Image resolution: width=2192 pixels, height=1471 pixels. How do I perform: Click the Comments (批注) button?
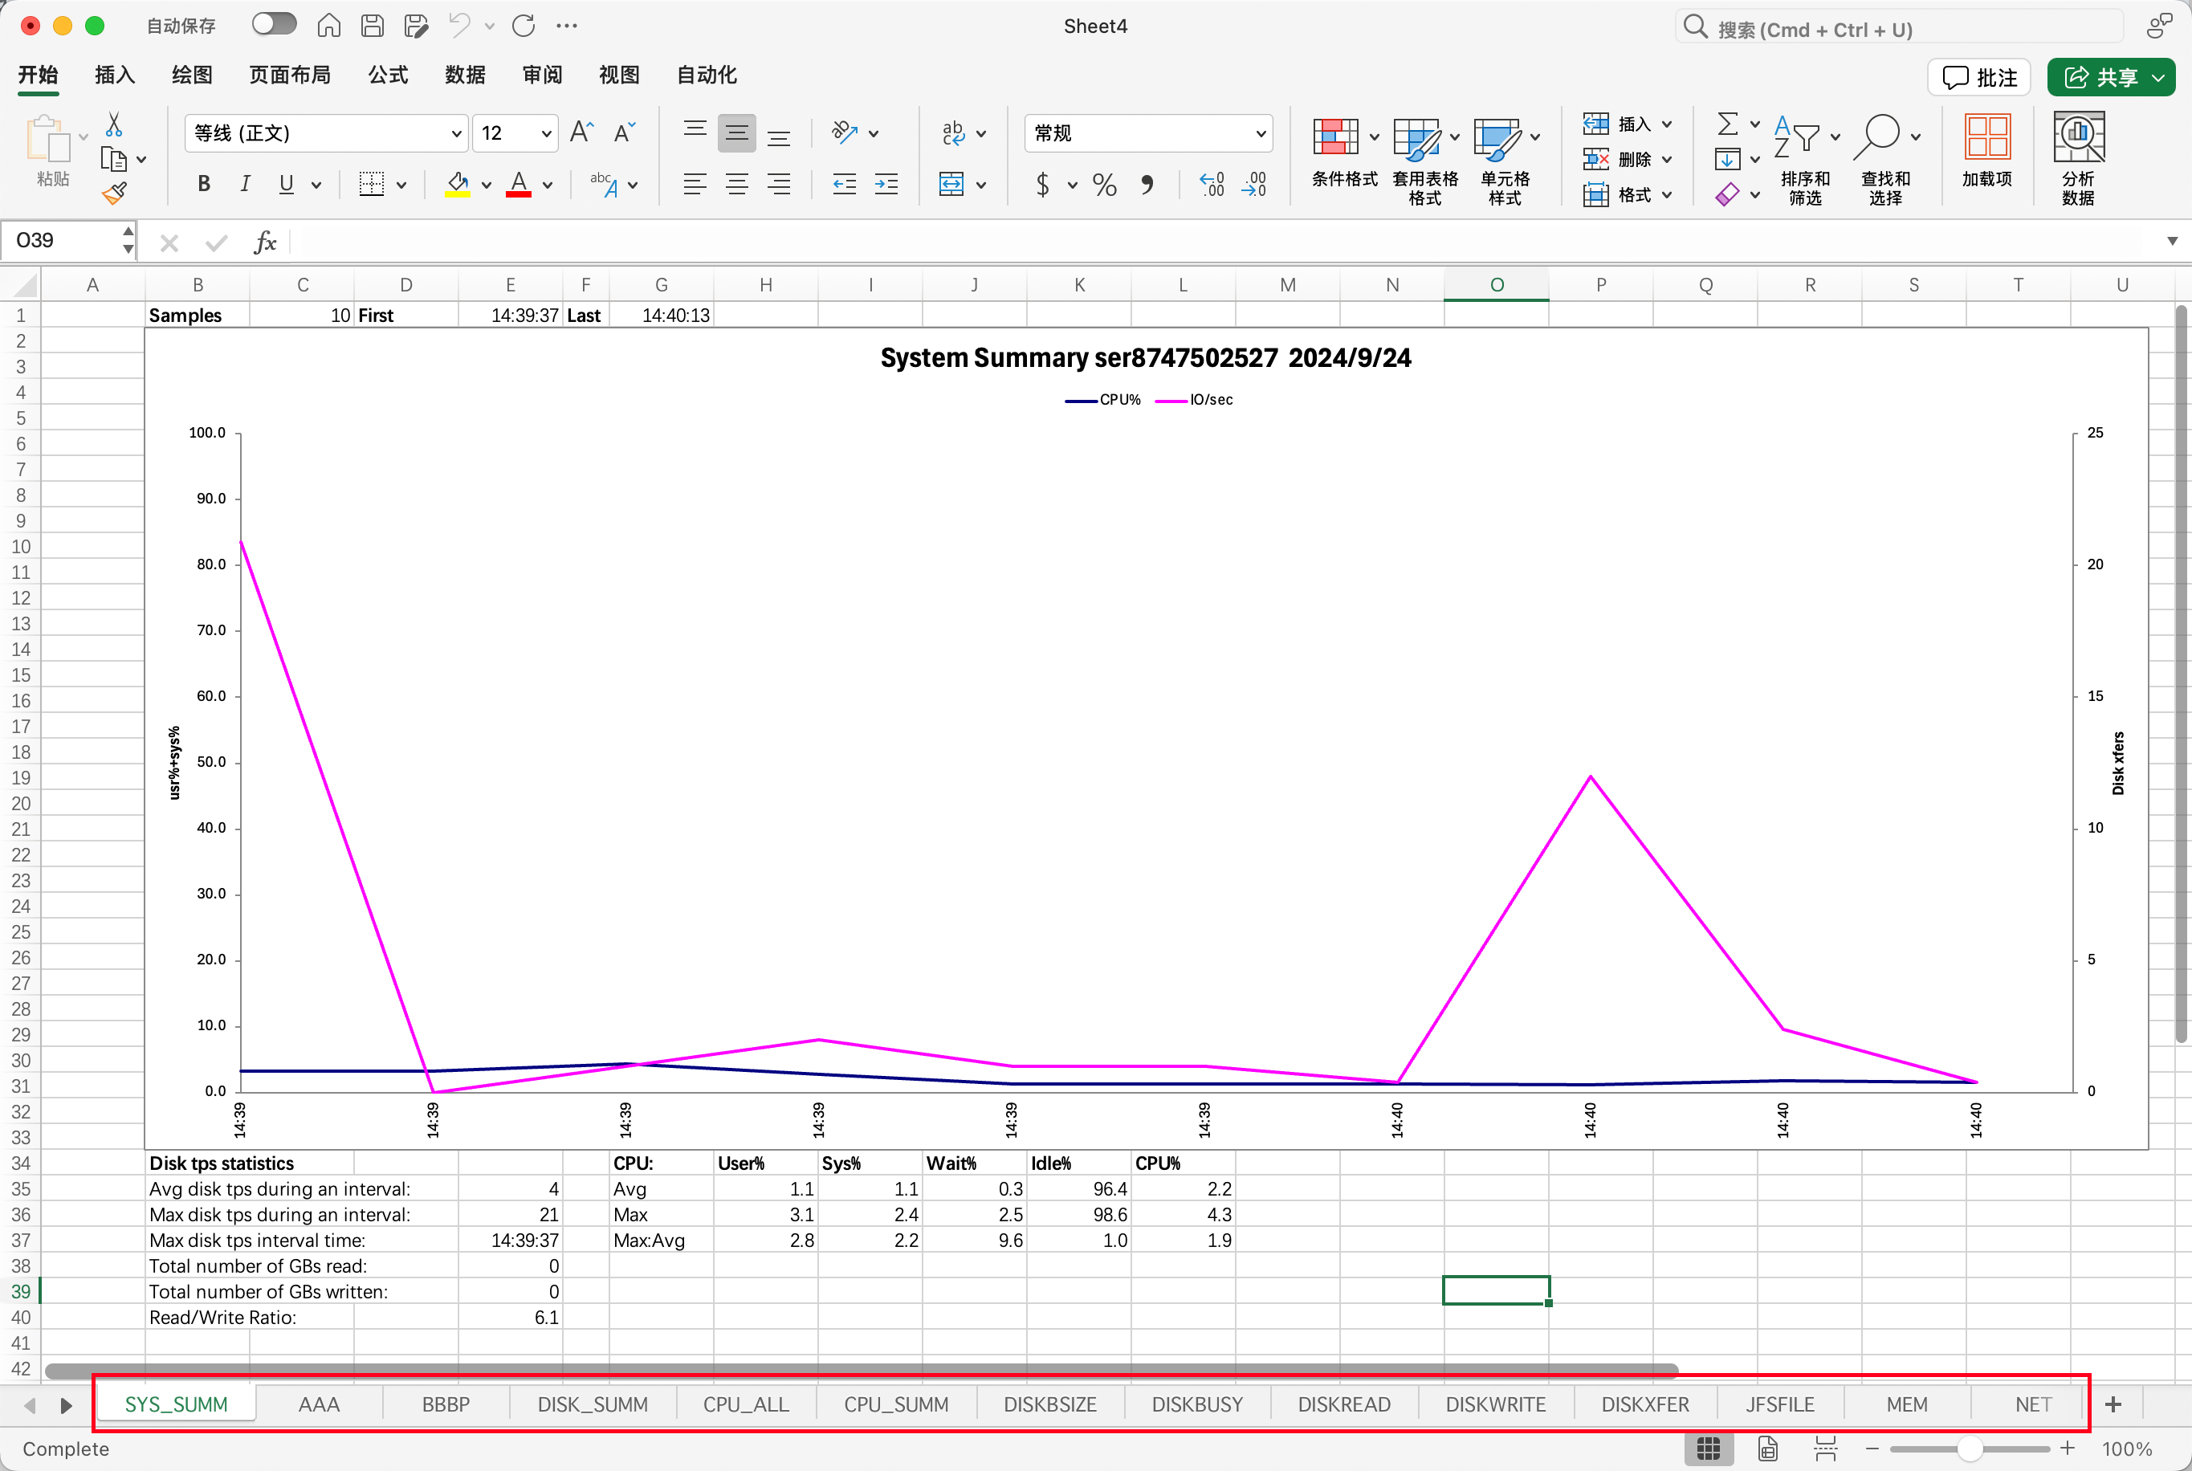pos(1979,77)
